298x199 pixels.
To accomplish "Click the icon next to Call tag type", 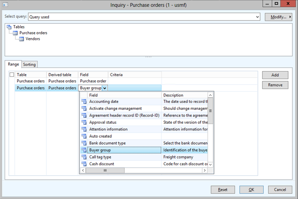I will click(x=84, y=157).
